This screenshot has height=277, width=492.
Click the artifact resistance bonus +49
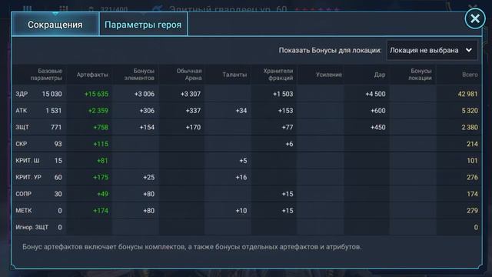tap(102, 194)
